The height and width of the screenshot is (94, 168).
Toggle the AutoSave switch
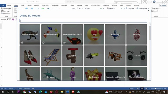point(9,19)
